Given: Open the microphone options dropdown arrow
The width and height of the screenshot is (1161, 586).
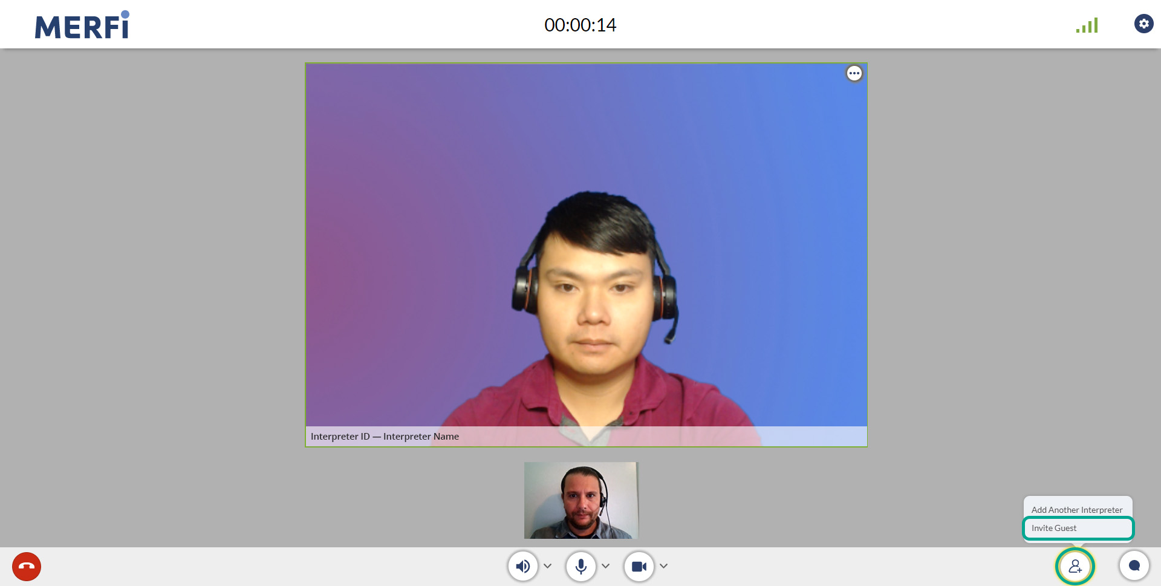Looking at the screenshot, I should 606,566.
